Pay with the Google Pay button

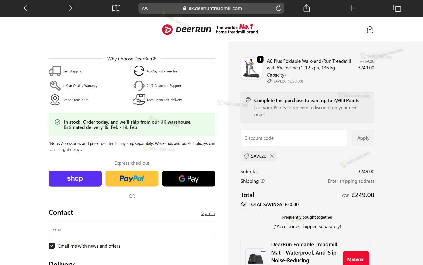[x=189, y=179]
